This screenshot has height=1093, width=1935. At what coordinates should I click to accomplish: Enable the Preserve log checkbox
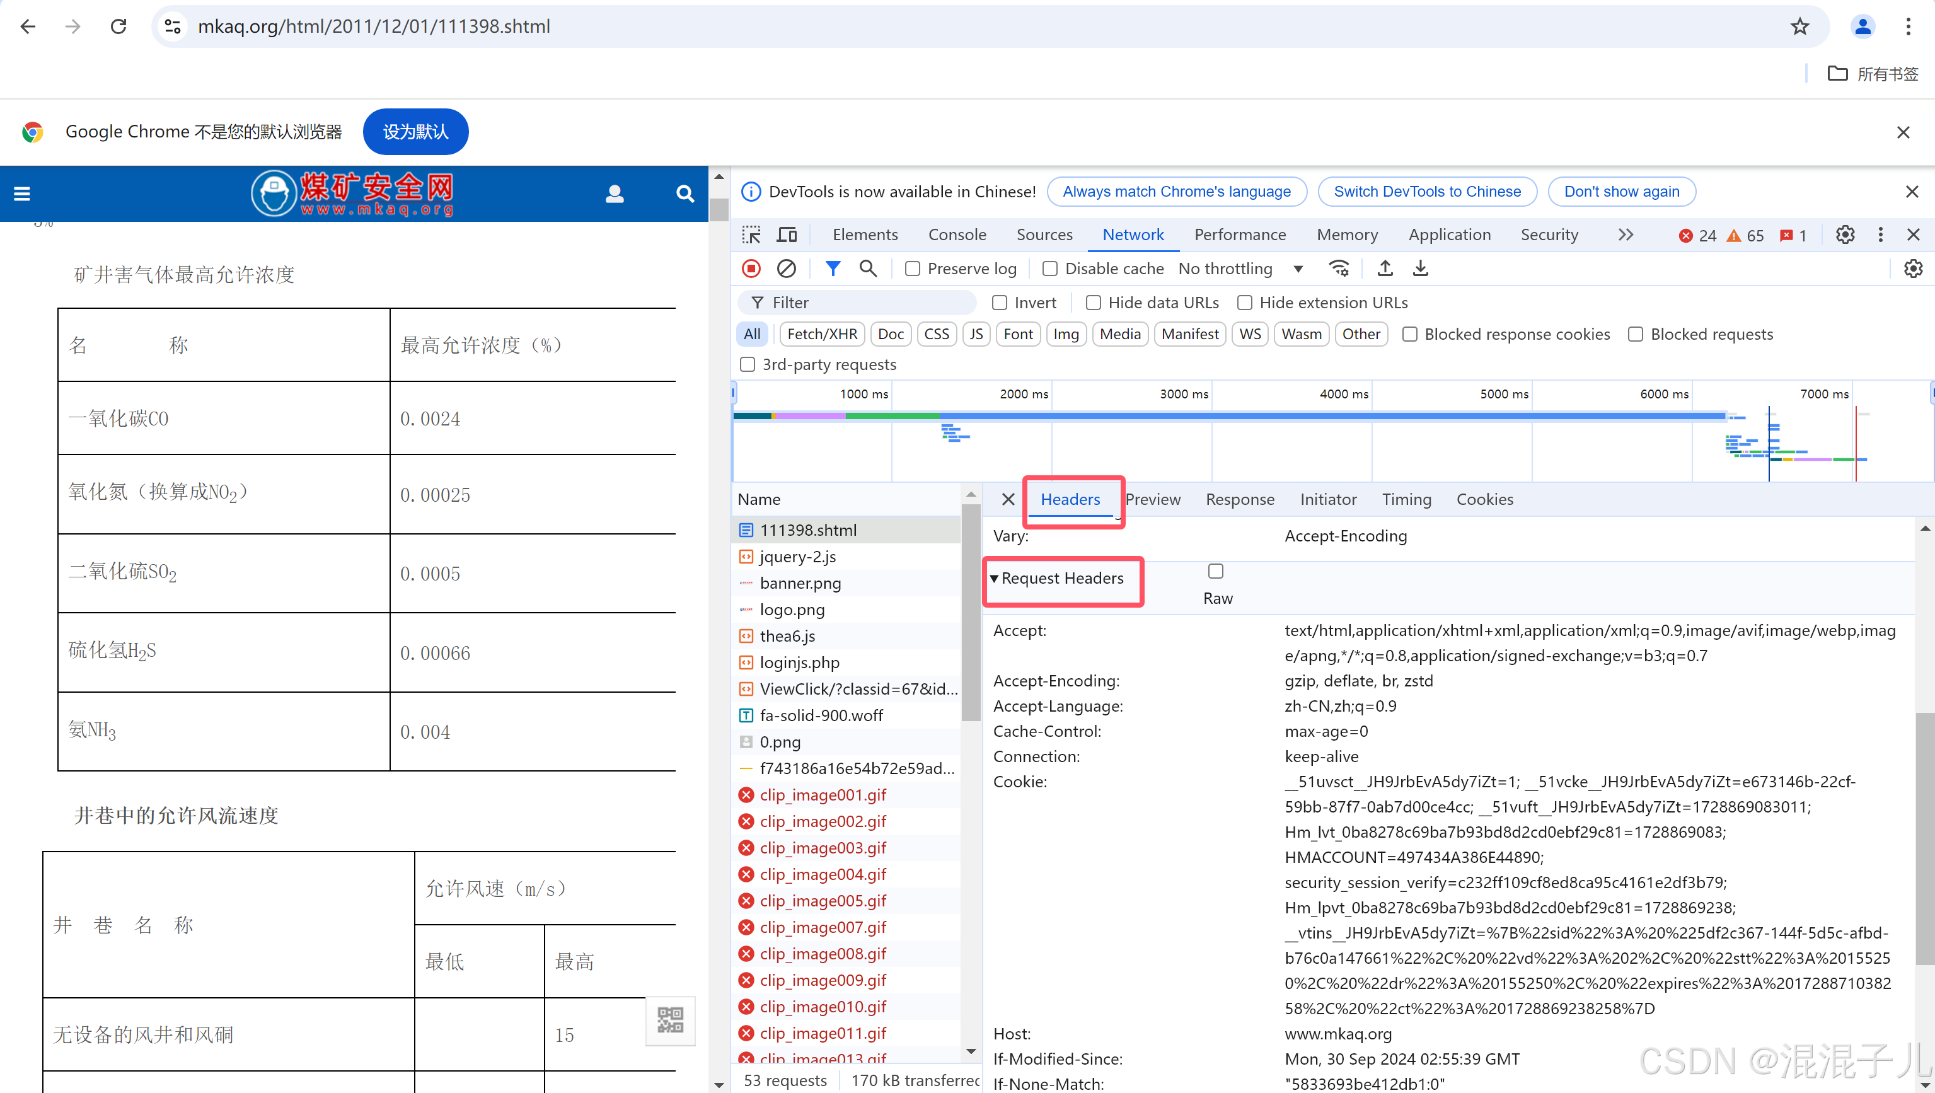pyautogui.click(x=912, y=268)
